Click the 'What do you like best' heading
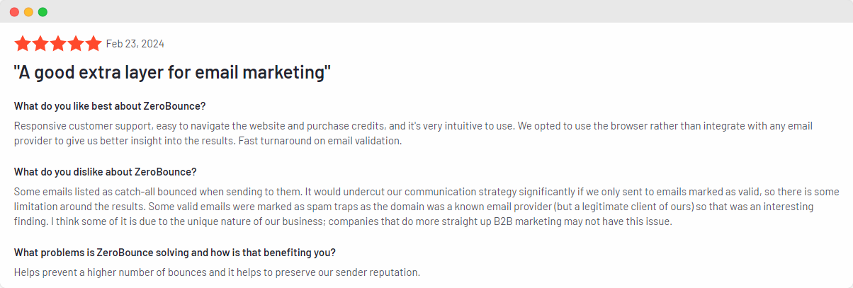 (x=110, y=106)
